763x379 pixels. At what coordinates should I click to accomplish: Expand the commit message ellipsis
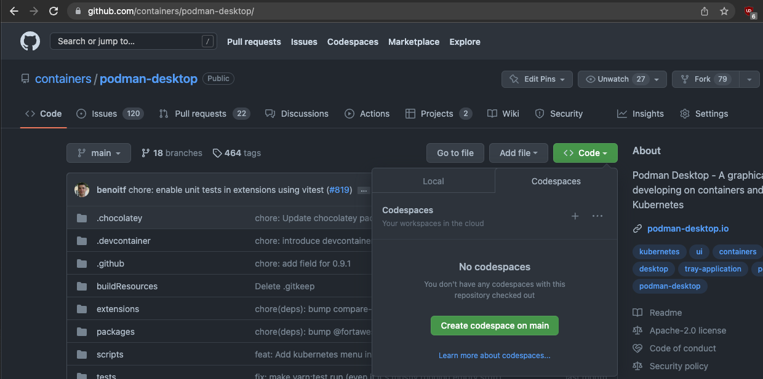(x=363, y=190)
